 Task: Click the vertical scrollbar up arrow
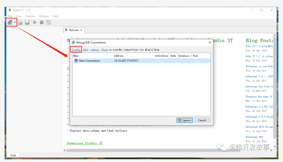pyautogui.click(x=275, y=35)
